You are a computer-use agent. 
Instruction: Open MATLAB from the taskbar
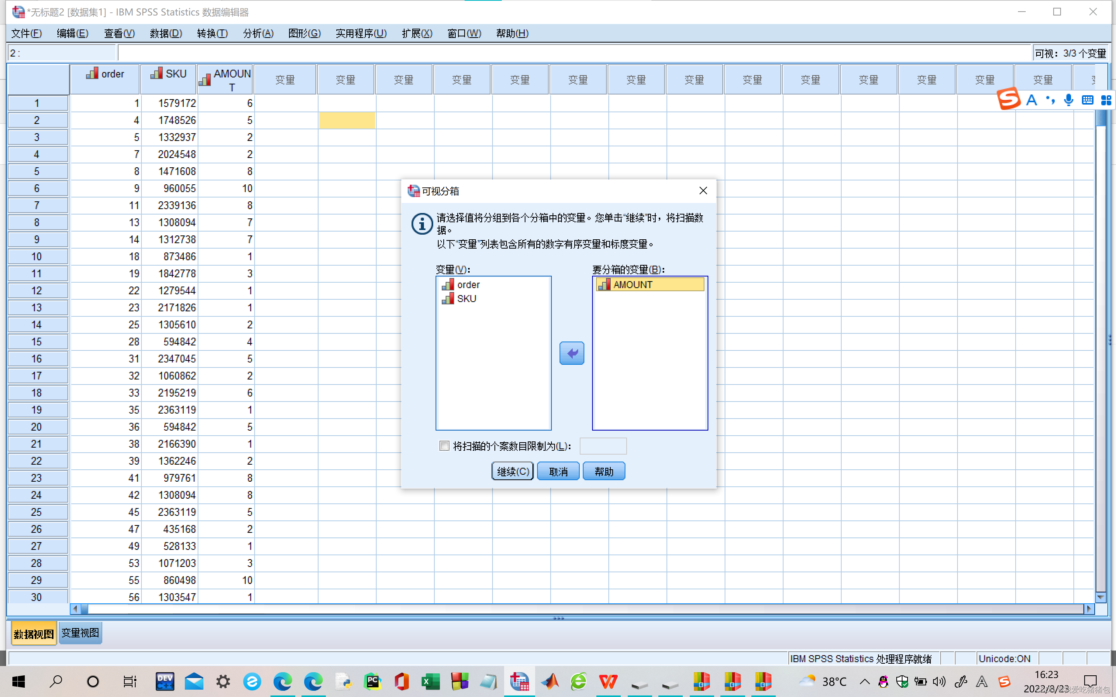click(x=549, y=682)
